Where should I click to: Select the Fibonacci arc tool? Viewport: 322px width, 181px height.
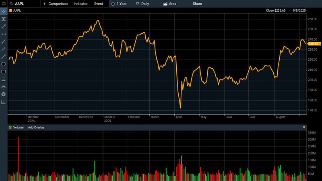pos(4,86)
